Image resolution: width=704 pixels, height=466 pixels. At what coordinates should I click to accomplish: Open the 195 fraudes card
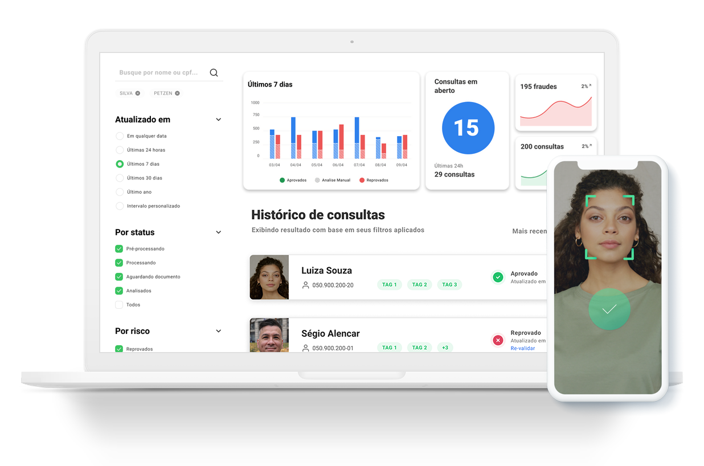point(556,103)
